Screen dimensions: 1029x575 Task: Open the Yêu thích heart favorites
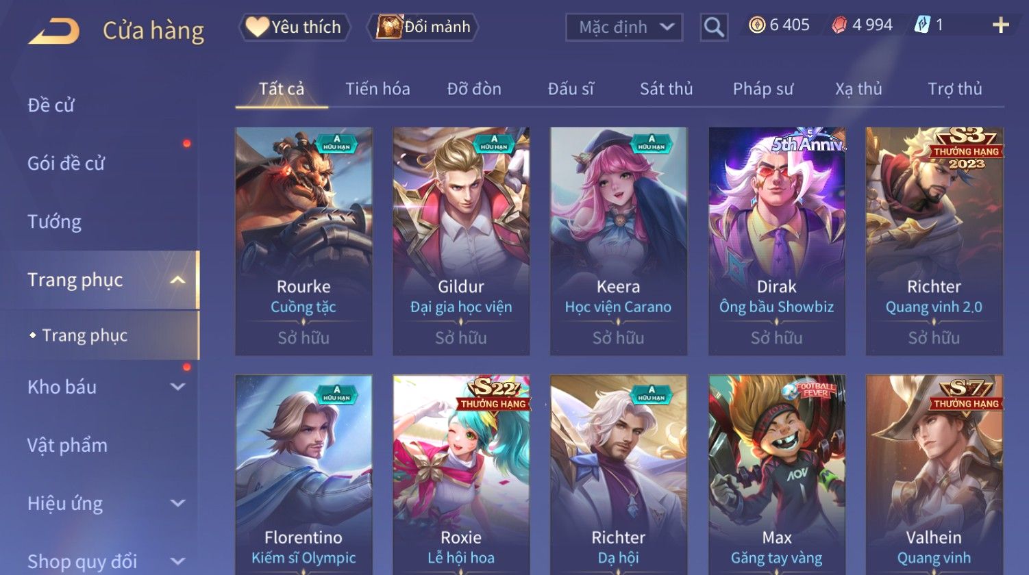294,27
